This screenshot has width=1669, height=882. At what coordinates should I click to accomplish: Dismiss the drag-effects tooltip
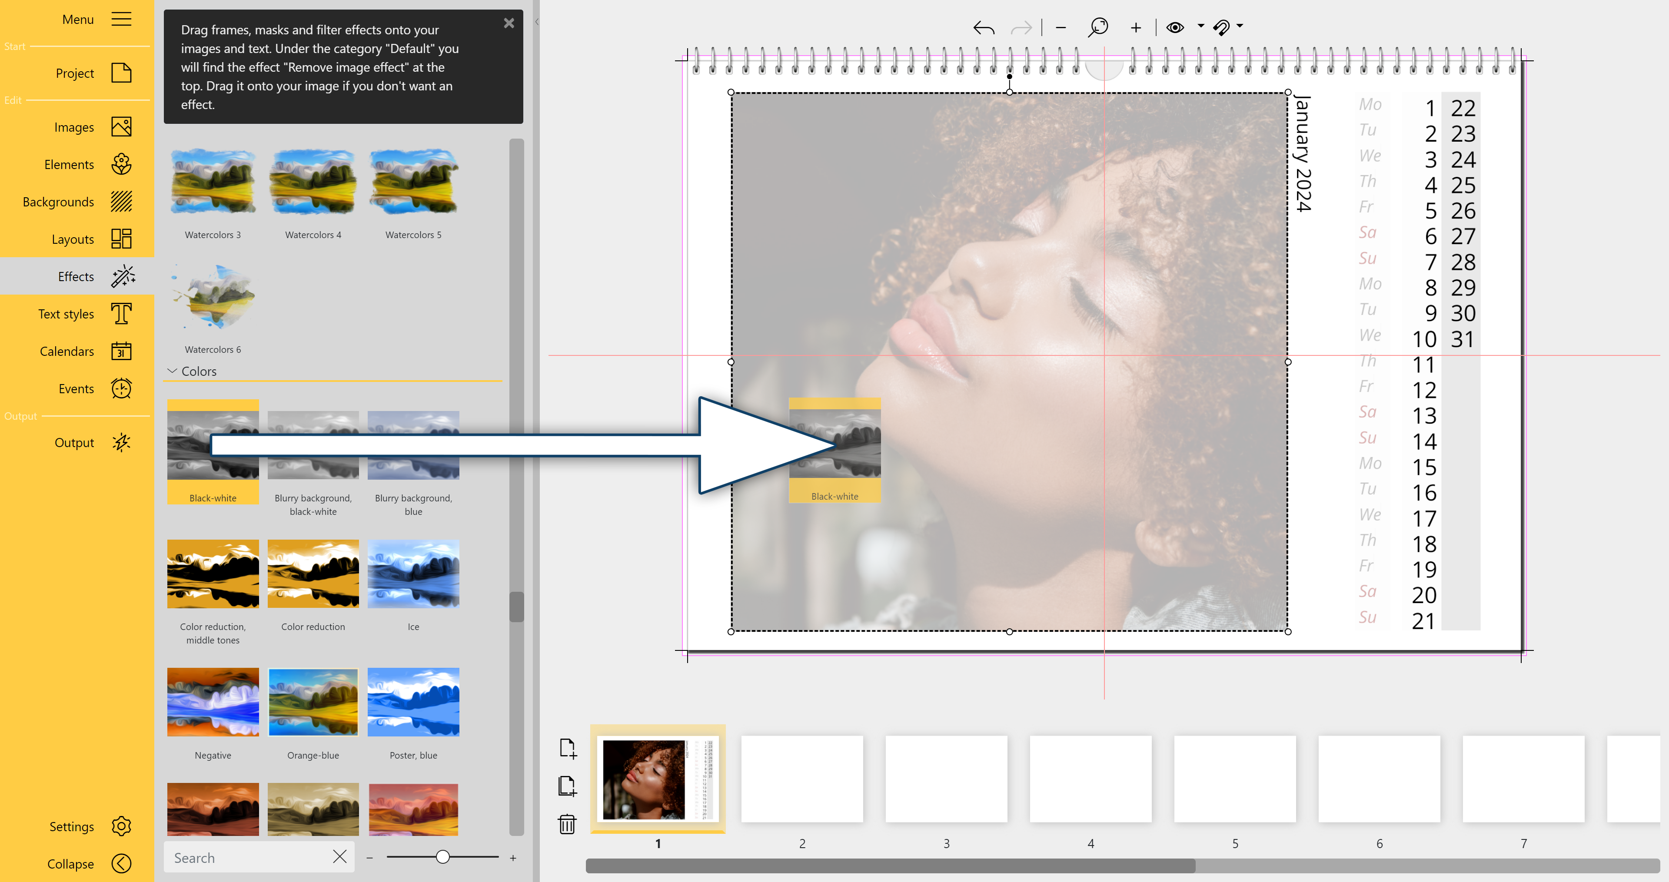509,23
